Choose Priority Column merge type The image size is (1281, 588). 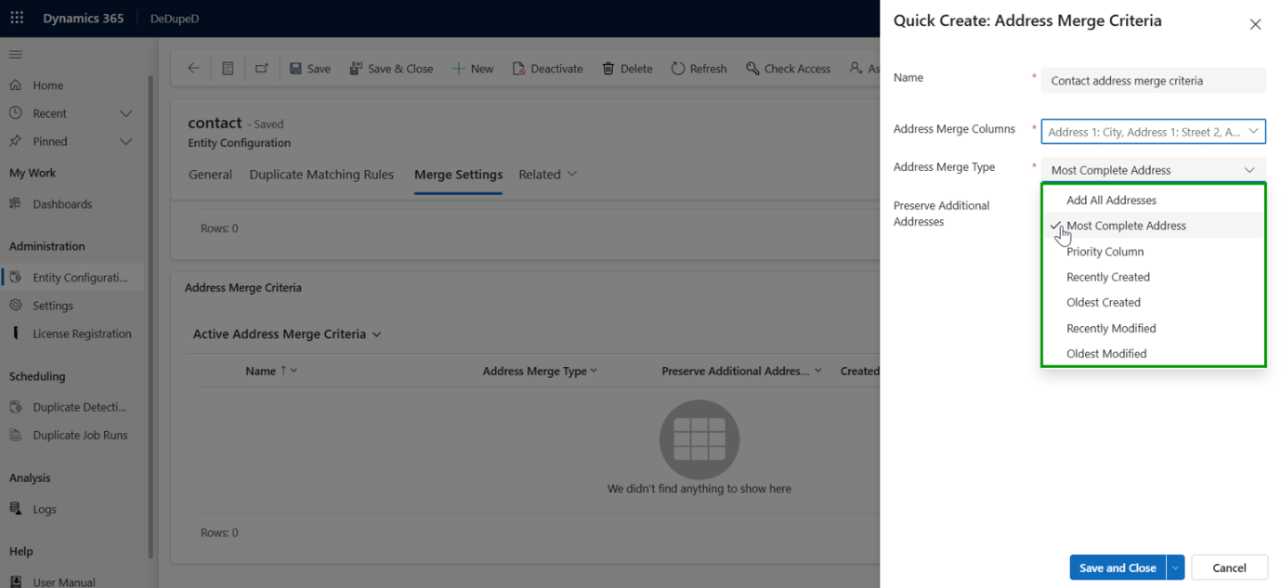click(1105, 252)
